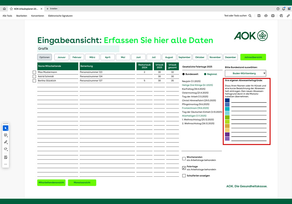Image resolution: width=292 pixels, height=204 pixels.
Task: Switch to the April month
Action: tap(108, 57)
